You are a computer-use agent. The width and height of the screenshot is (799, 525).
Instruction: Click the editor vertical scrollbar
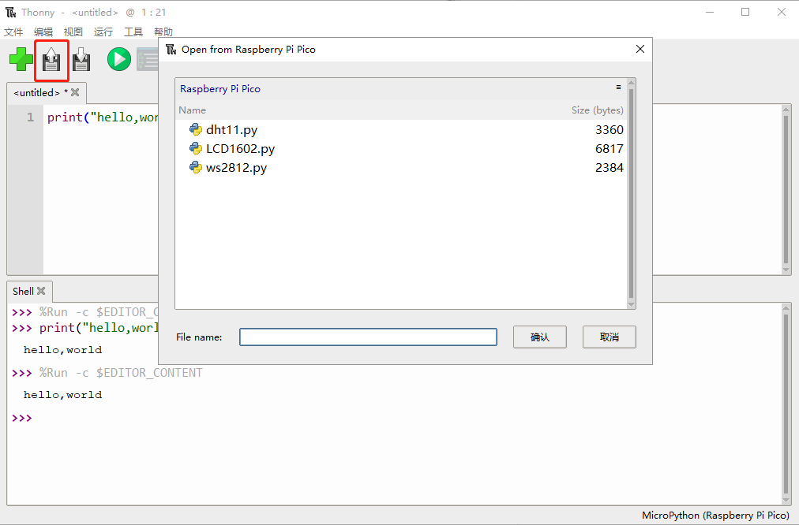coord(786,189)
